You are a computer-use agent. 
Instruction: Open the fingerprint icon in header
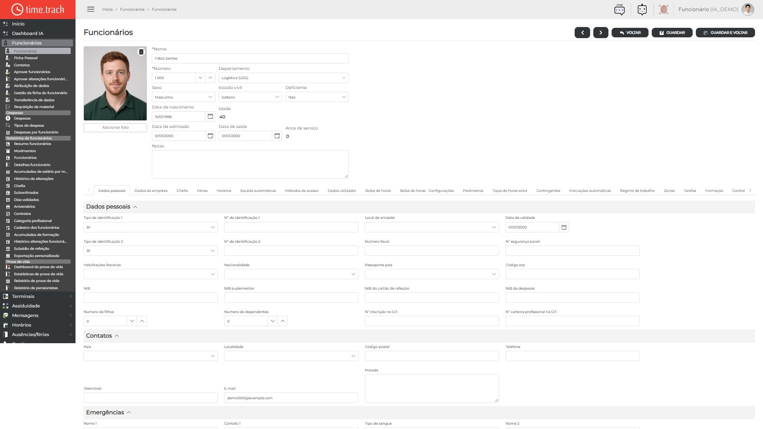(x=663, y=9)
